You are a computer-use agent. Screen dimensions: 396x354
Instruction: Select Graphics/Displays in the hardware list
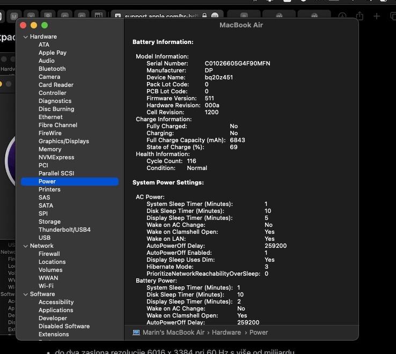tap(63, 141)
